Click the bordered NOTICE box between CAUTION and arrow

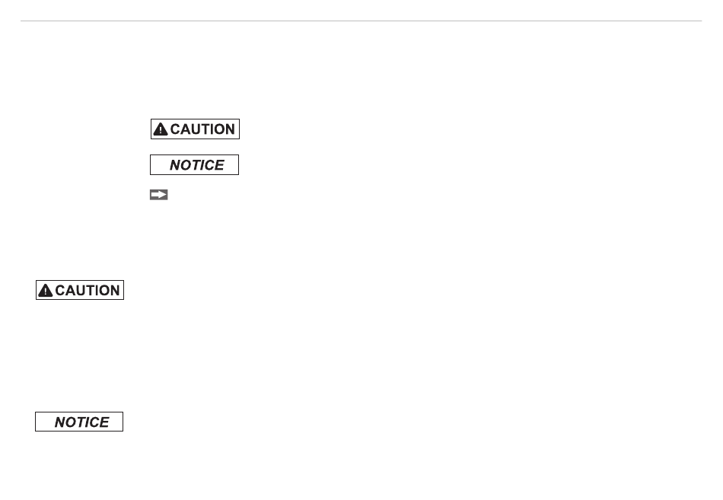[194, 165]
